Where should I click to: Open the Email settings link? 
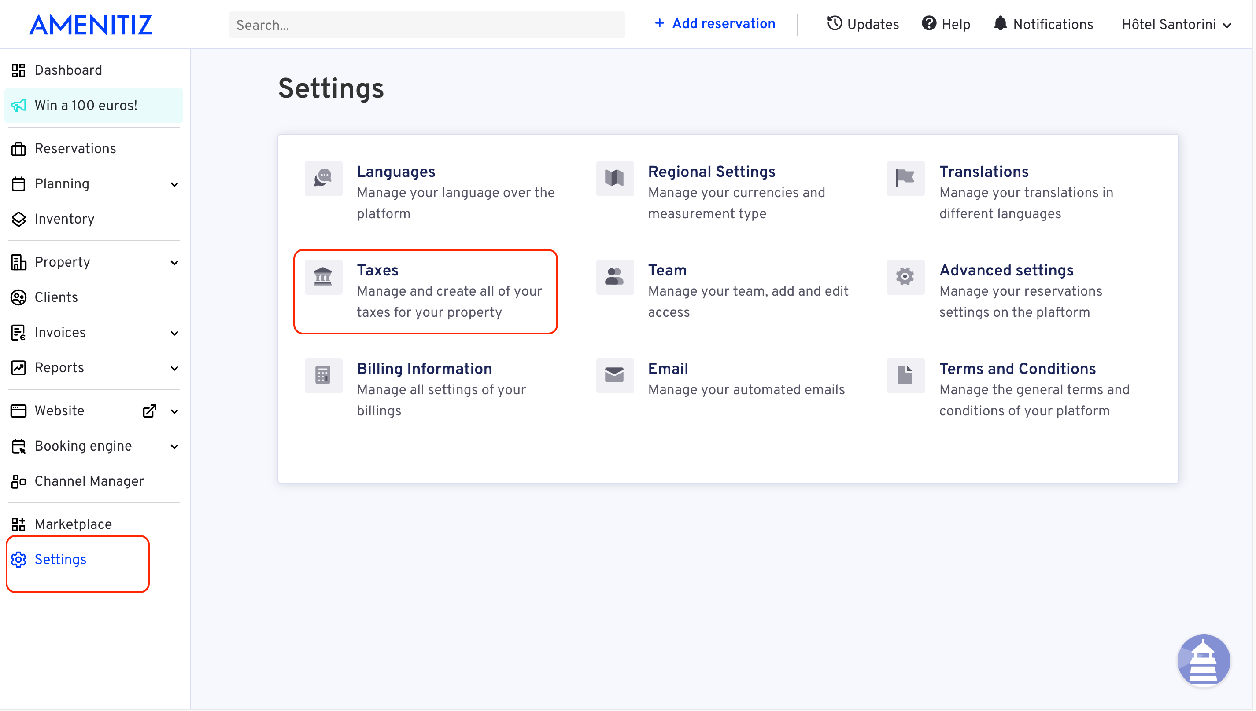tap(668, 369)
